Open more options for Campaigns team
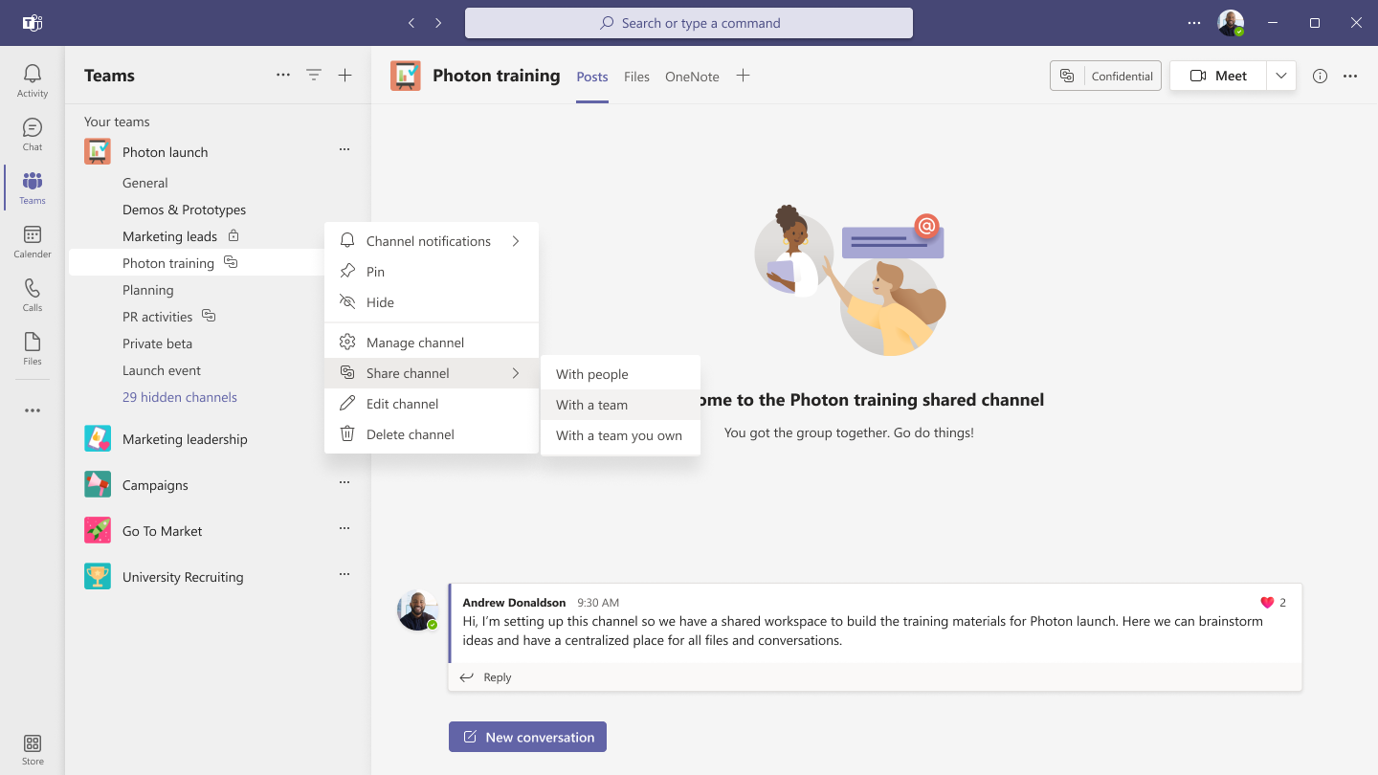The image size is (1378, 775). click(x=344, y=482)
